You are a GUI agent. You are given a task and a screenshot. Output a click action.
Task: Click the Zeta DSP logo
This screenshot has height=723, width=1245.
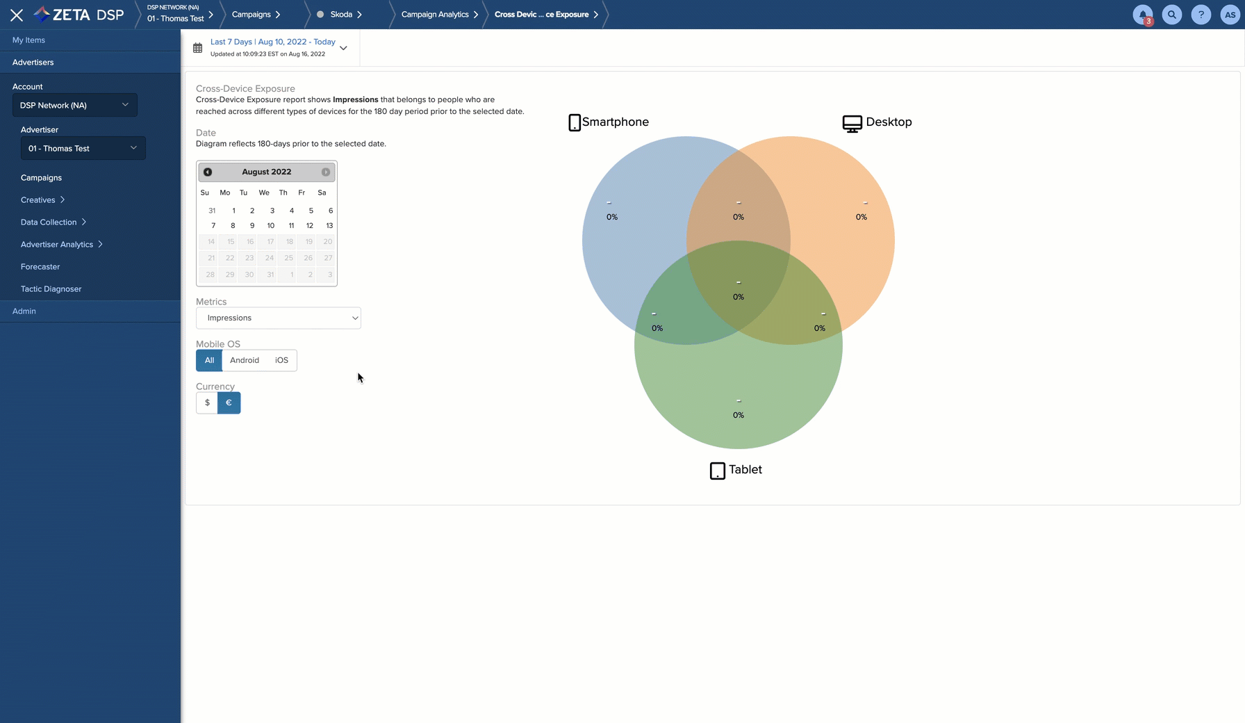79,15
